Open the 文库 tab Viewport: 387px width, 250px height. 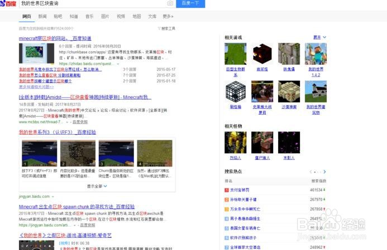coord(152,17)
